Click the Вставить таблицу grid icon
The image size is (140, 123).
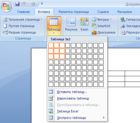(51, 92)
